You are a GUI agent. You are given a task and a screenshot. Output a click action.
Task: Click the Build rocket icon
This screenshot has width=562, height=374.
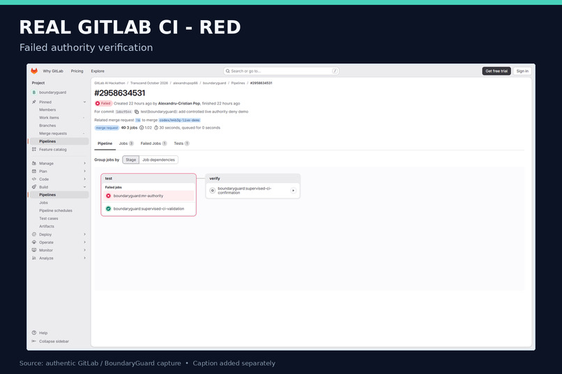coord(34,187)
